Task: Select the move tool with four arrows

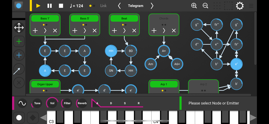Action: click(x=19, y=28)
